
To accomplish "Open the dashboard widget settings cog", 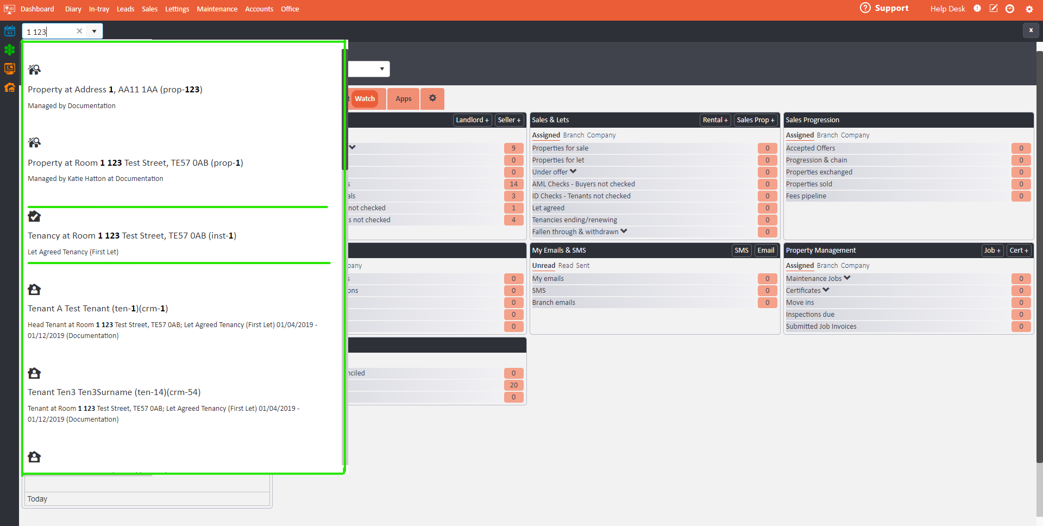I will coord(432,98).
